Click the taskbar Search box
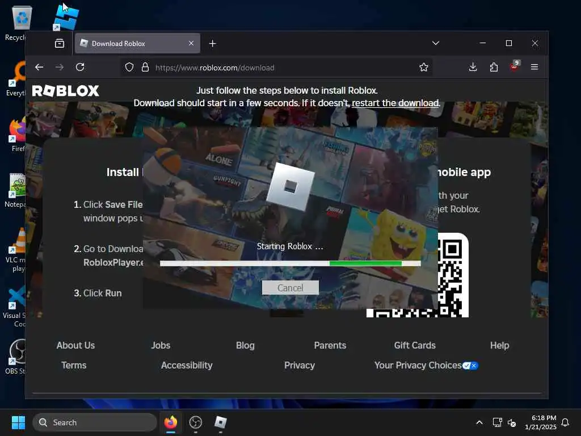 (95, 422)
